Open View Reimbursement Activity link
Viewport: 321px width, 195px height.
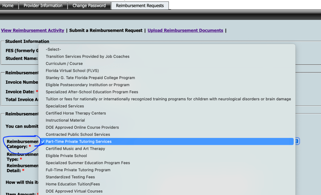(33, 30)
